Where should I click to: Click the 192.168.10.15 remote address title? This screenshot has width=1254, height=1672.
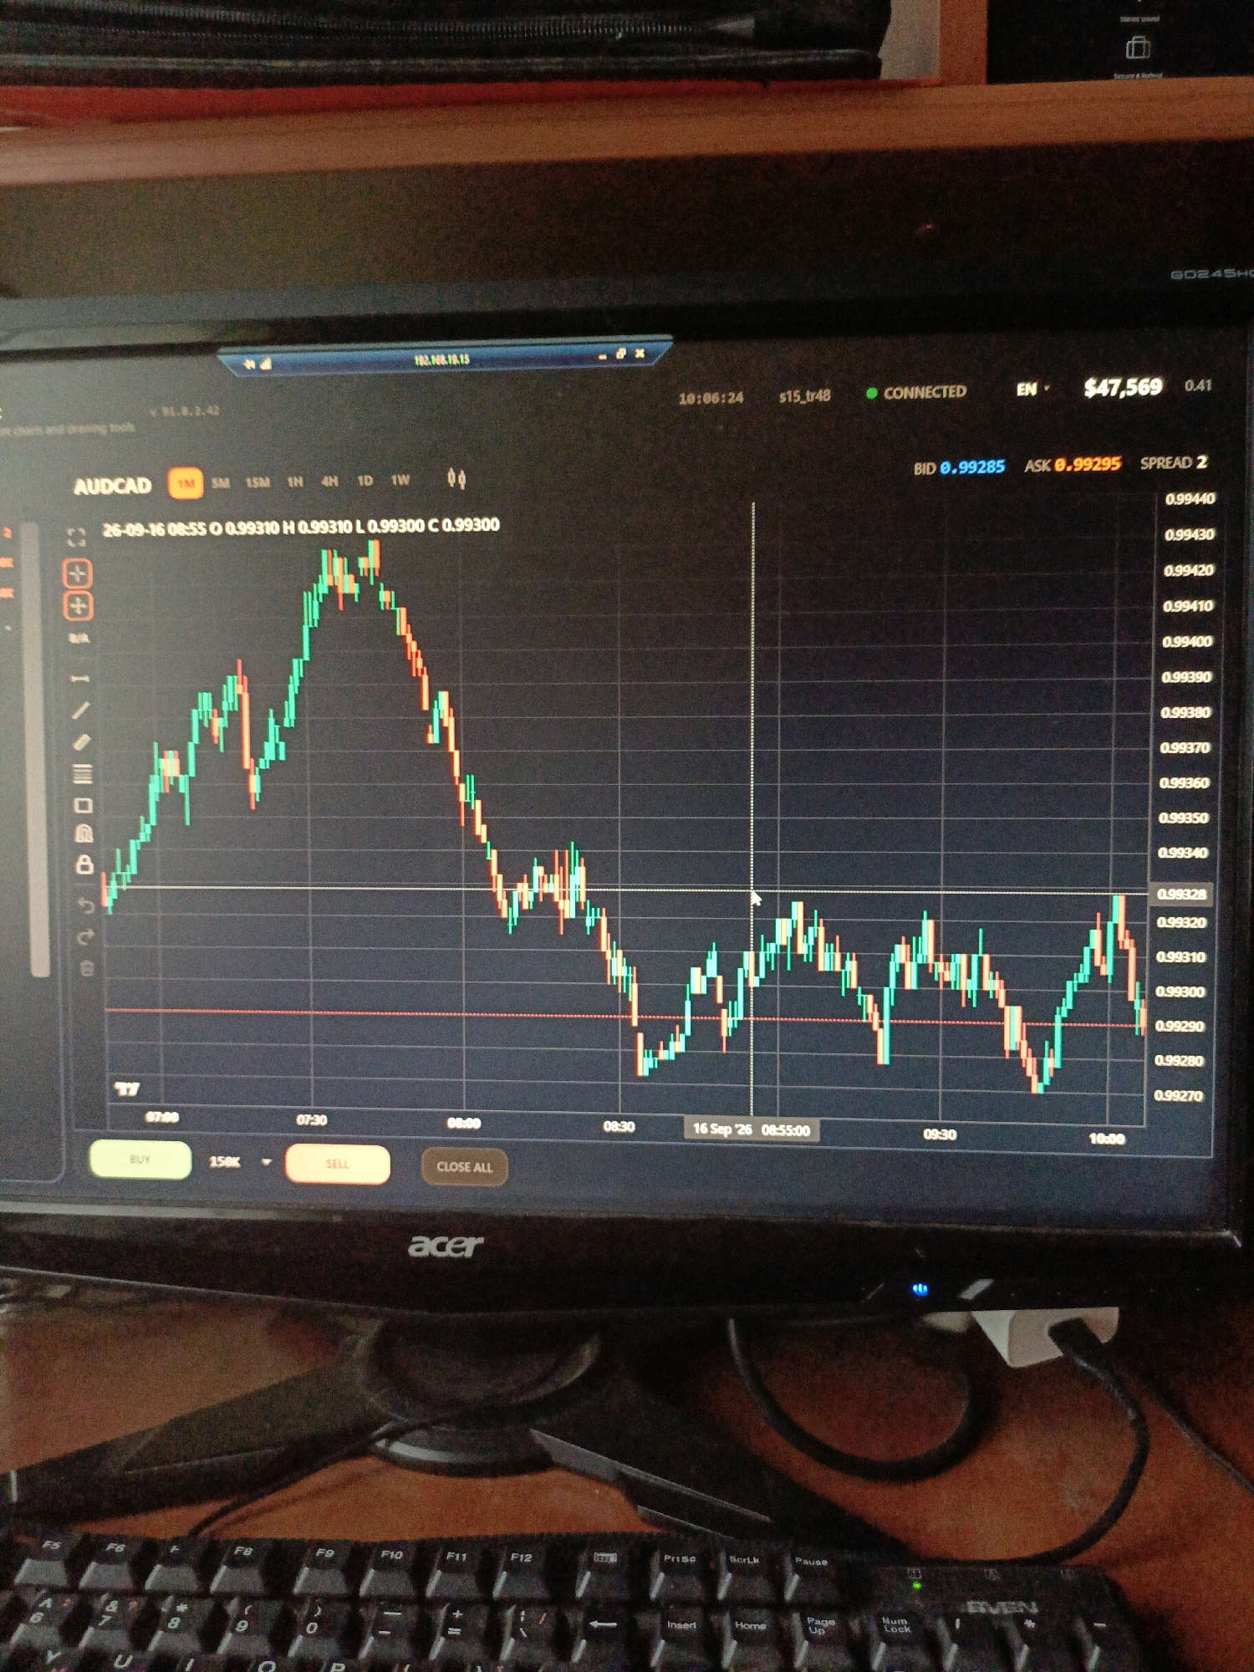(441, 359)
